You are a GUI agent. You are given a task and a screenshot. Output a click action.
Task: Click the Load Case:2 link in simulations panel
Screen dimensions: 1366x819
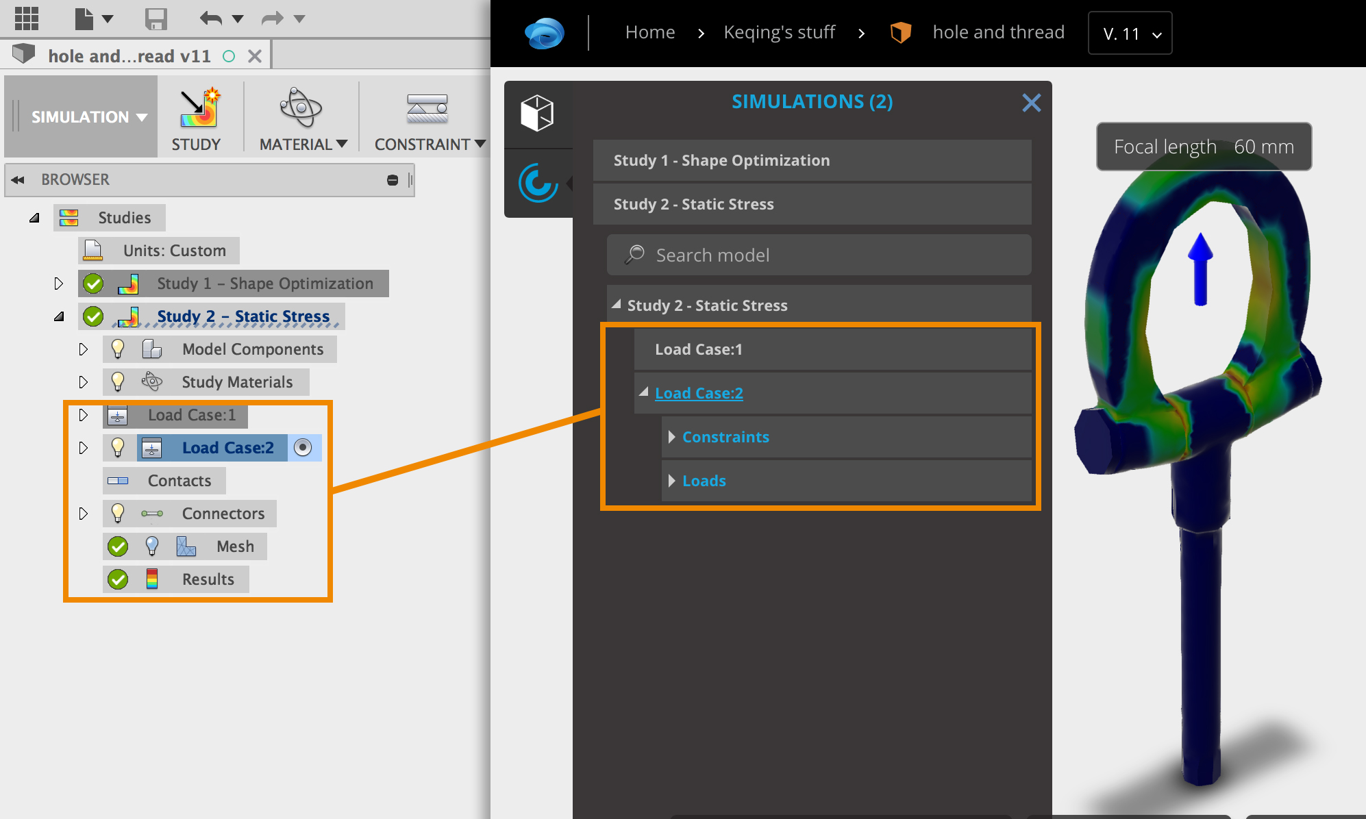(700, 392)
